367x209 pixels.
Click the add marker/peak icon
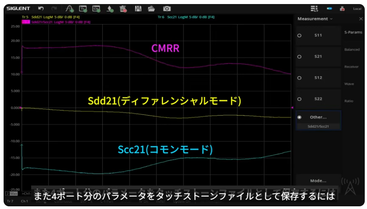pyautogui.click(x=69, y=9)
